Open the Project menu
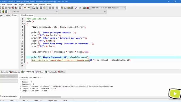181x102 pixels. coord(21,5)
